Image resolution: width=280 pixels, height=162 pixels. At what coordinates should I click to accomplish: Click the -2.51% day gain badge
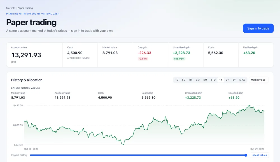click(143, 59)
